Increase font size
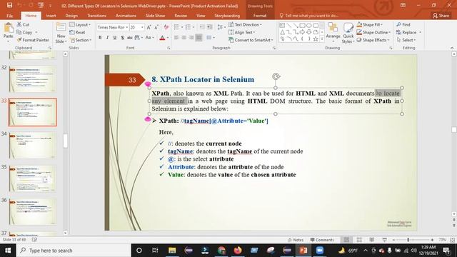This screenshot has height=257, width=457. tap(149, 27)
